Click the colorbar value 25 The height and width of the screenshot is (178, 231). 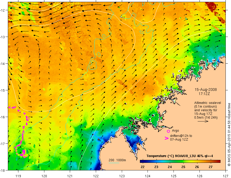183,167
